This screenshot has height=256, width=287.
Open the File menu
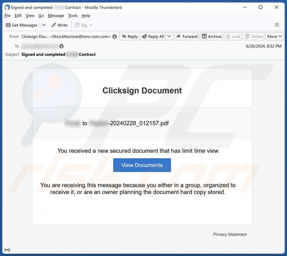[7, 16]
